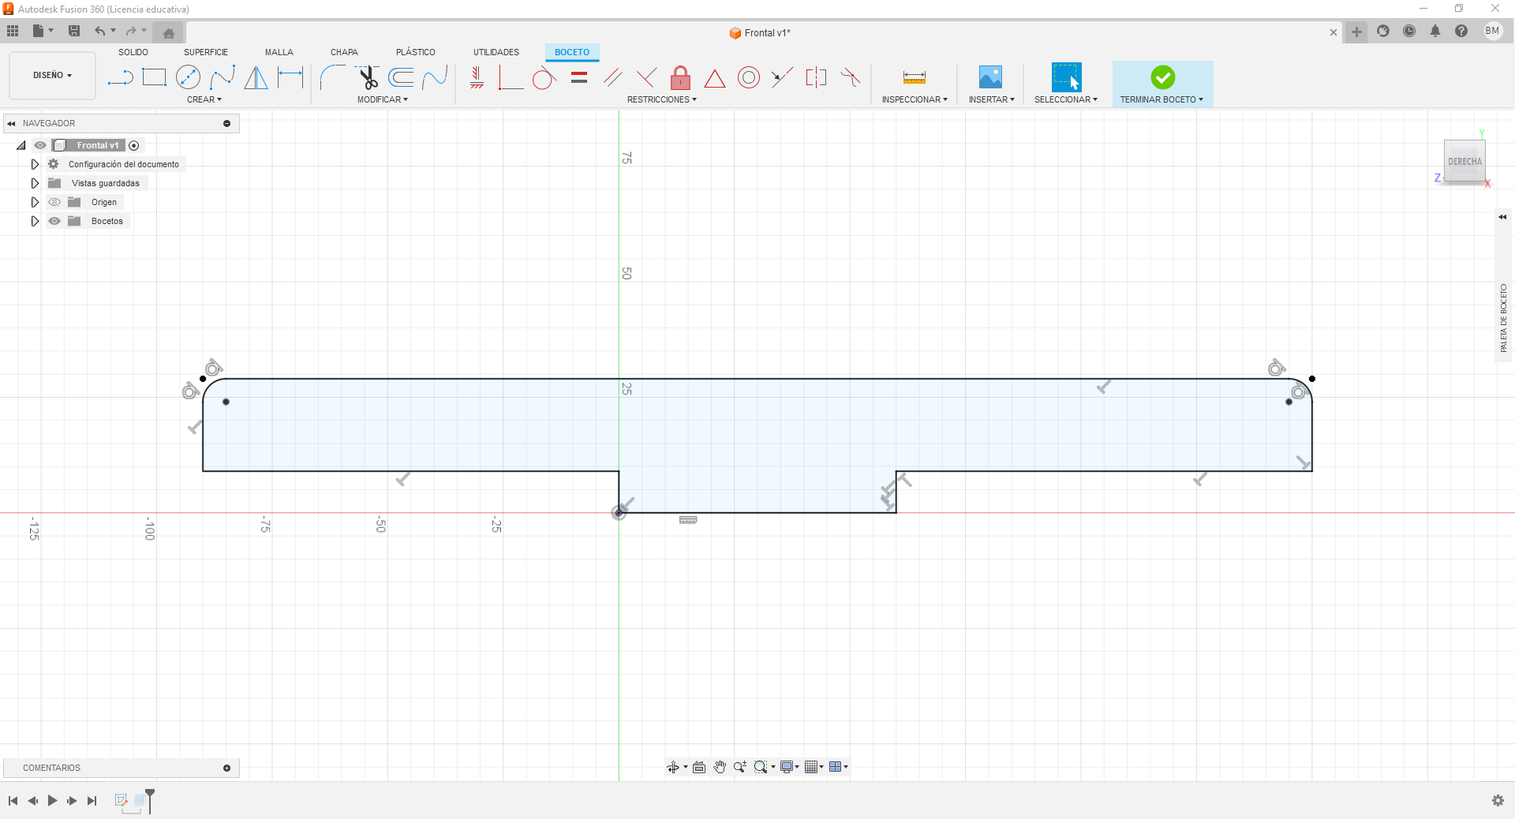Expand the Origen tree node
The width and height of the screenshot is (1515, 819).
coord(35,202)
